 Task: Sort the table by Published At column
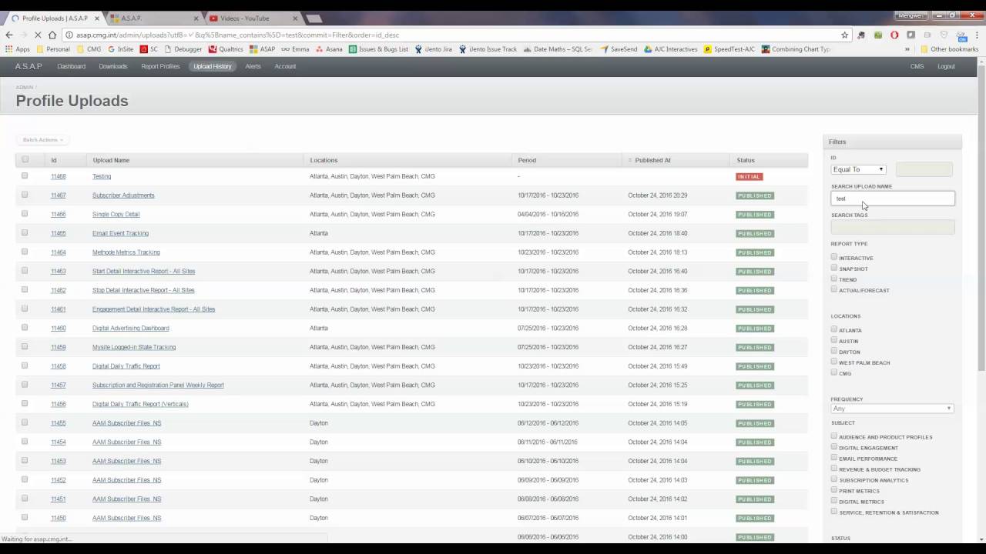tap(653, 160)
